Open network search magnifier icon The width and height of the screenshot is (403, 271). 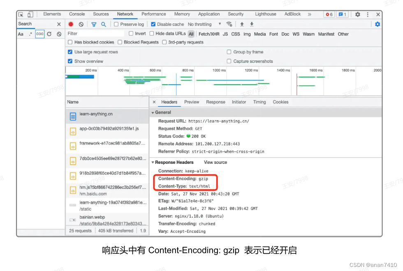[x=104, y=24]
